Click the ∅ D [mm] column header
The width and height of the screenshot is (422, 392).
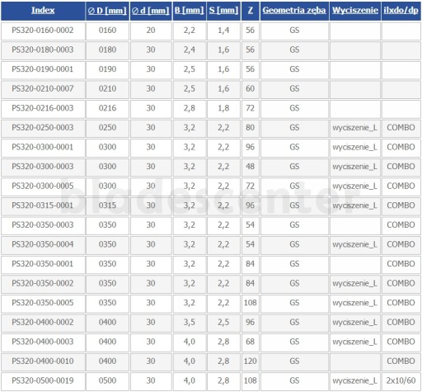pos(107,11)
